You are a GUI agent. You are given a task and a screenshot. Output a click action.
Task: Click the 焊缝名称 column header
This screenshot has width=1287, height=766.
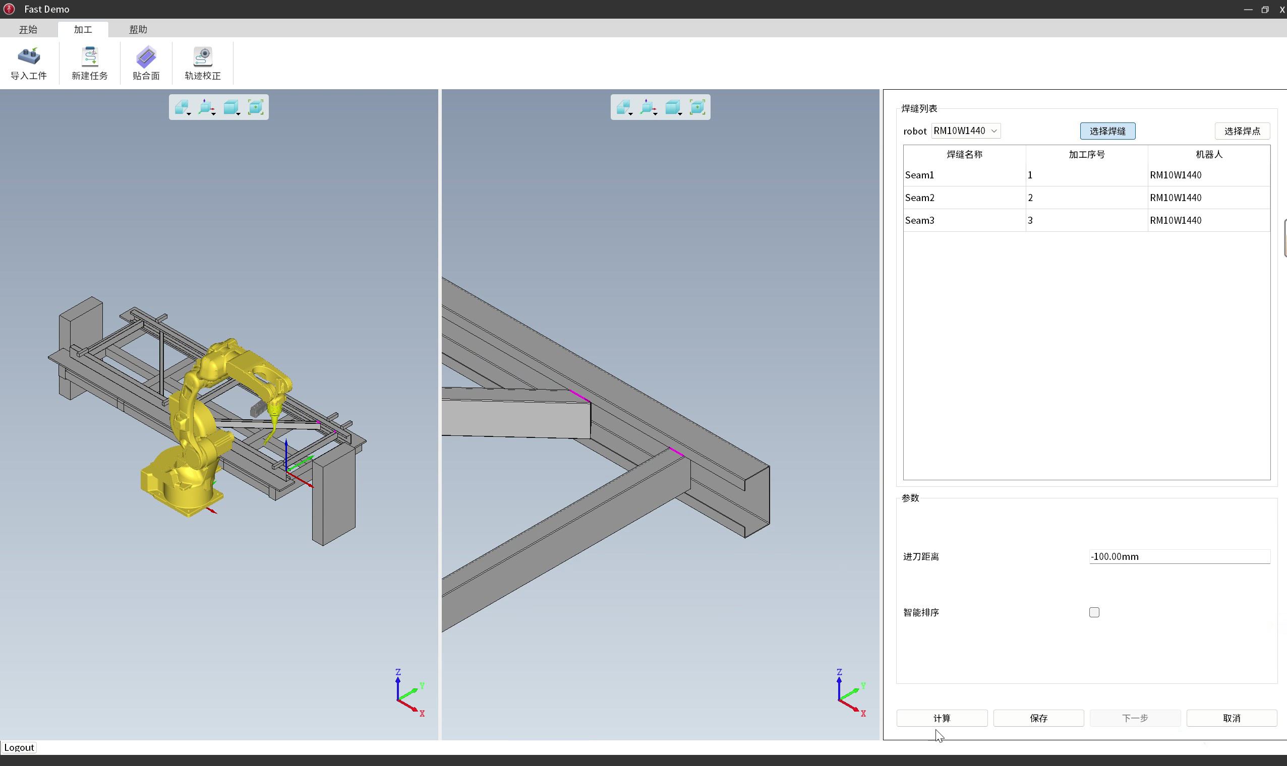click(x=964, y=154)
